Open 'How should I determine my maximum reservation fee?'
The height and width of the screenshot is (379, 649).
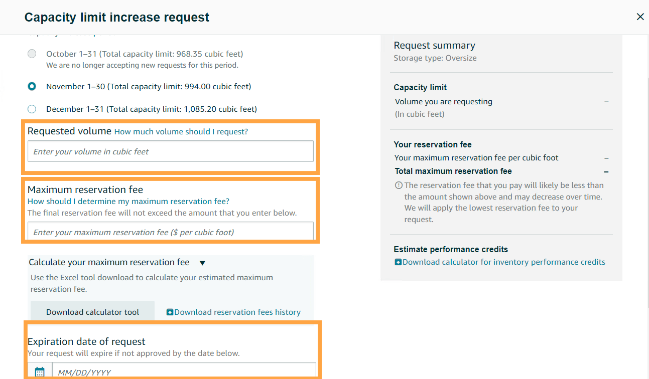click(128, 201)
